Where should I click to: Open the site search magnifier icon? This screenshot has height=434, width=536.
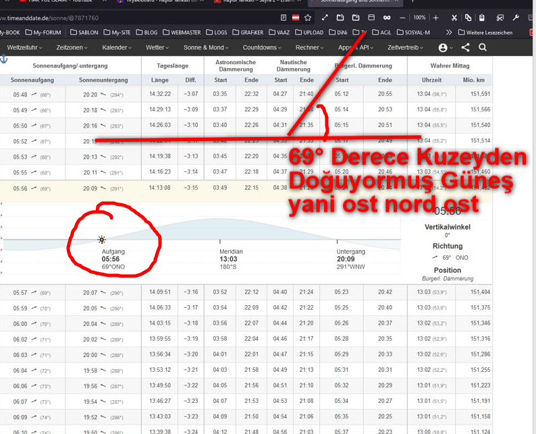483,47
